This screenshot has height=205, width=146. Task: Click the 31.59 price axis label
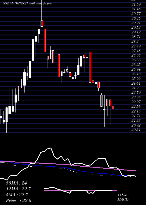(x=136, y=4)
